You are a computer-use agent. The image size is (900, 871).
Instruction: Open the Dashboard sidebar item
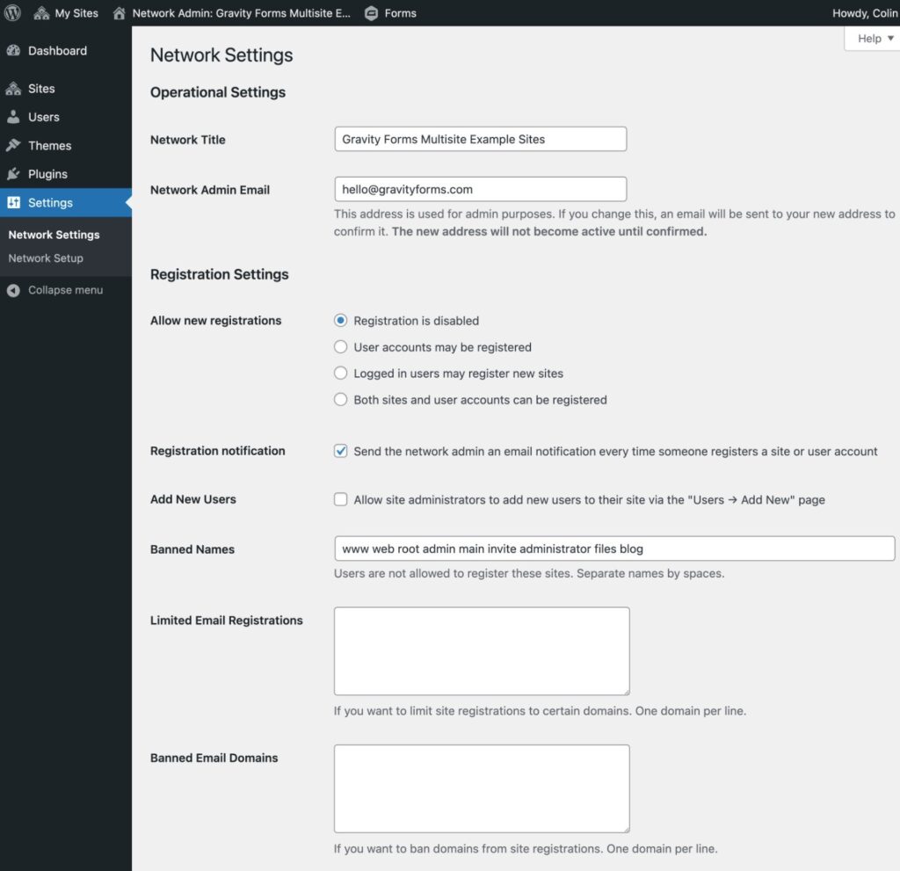[x=58, y=50]
